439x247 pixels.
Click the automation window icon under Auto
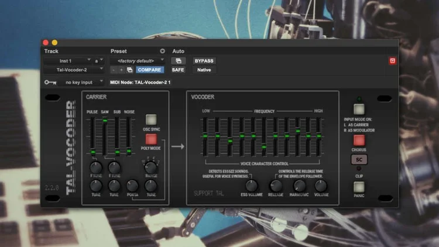coord(179,61)
